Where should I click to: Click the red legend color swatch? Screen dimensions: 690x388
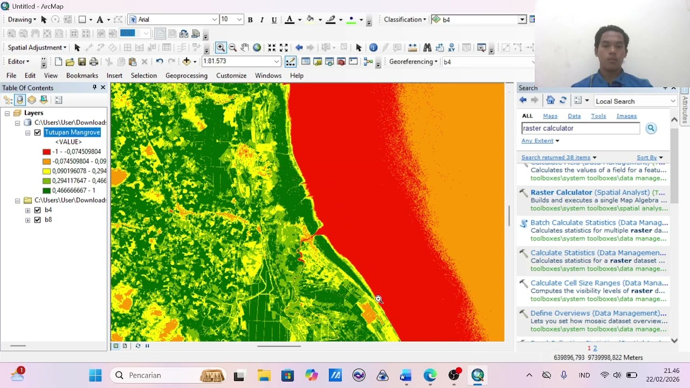[46, 152]
